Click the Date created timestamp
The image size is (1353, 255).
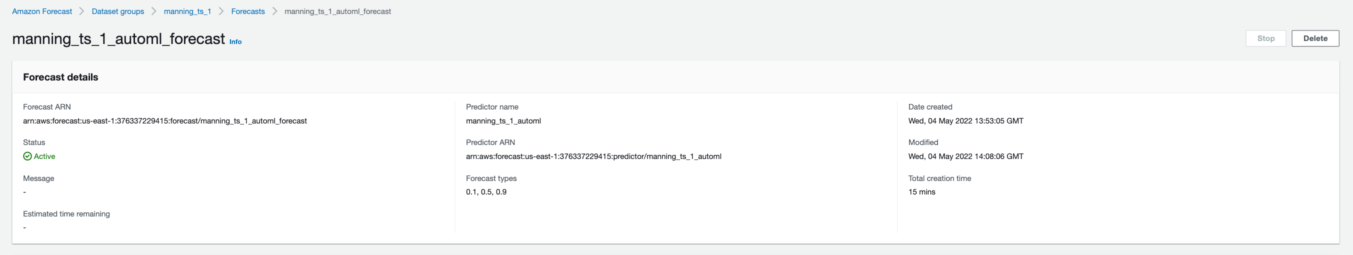click(x=965, y=121)
